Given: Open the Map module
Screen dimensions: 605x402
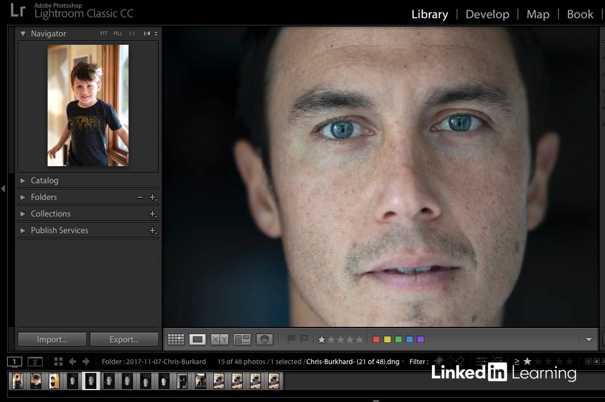Looking at the screenshot, I should 538,14.
